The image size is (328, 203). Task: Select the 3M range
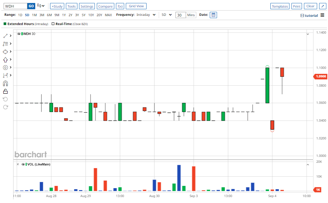42,15
